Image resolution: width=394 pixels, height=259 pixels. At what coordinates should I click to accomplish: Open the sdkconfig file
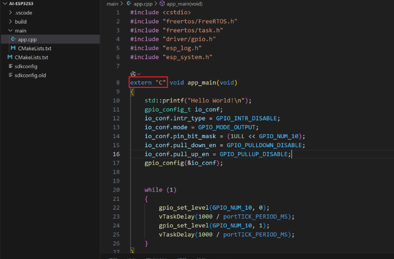(x=26, y=67)
